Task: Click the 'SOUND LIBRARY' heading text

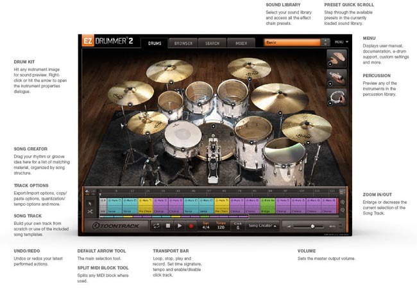Action: pos(283,4)
